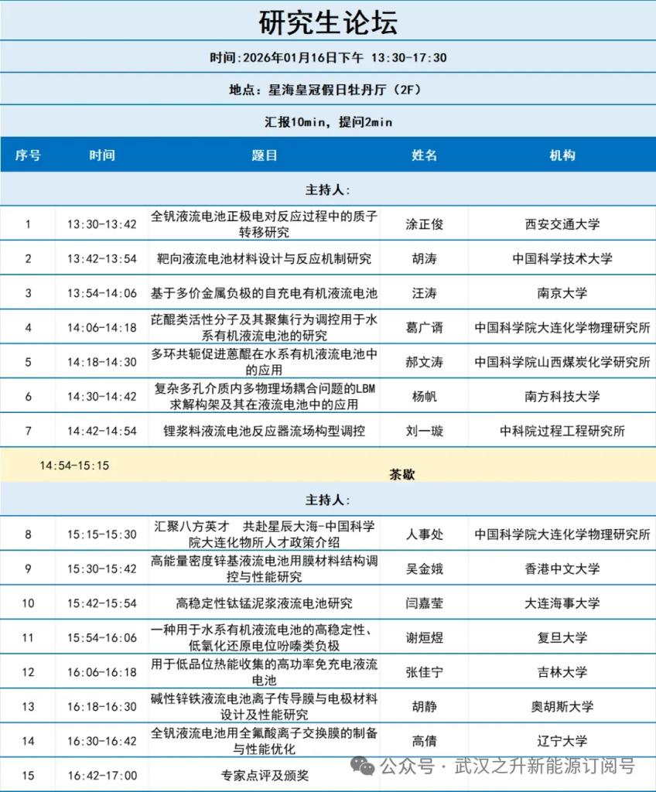This screenshot has height=792, width=656.
Task: Click the venue line 星海皇冠假日牡丹厅
Action: click(x=328, y=90)
